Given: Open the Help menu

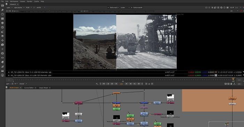Looking at the screenshot, I should (42, 1).
